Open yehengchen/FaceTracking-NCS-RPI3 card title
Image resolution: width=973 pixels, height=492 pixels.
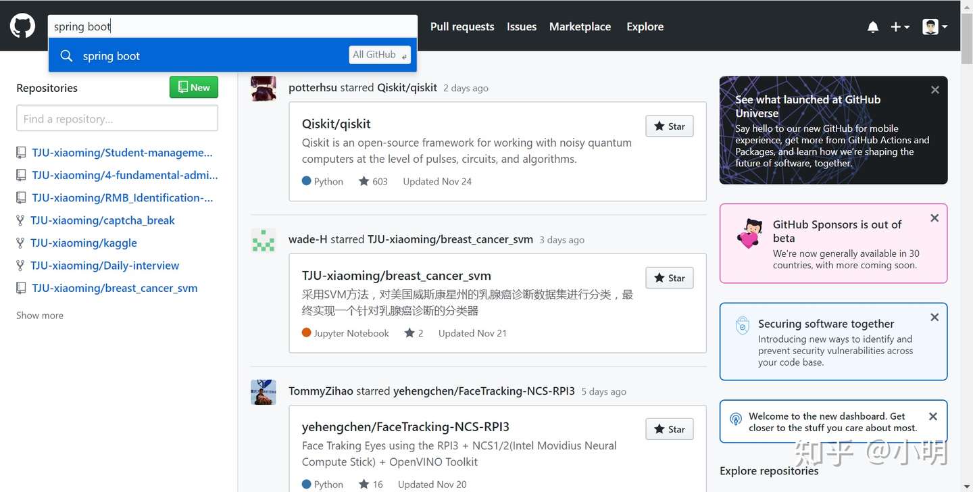[405, 426]
